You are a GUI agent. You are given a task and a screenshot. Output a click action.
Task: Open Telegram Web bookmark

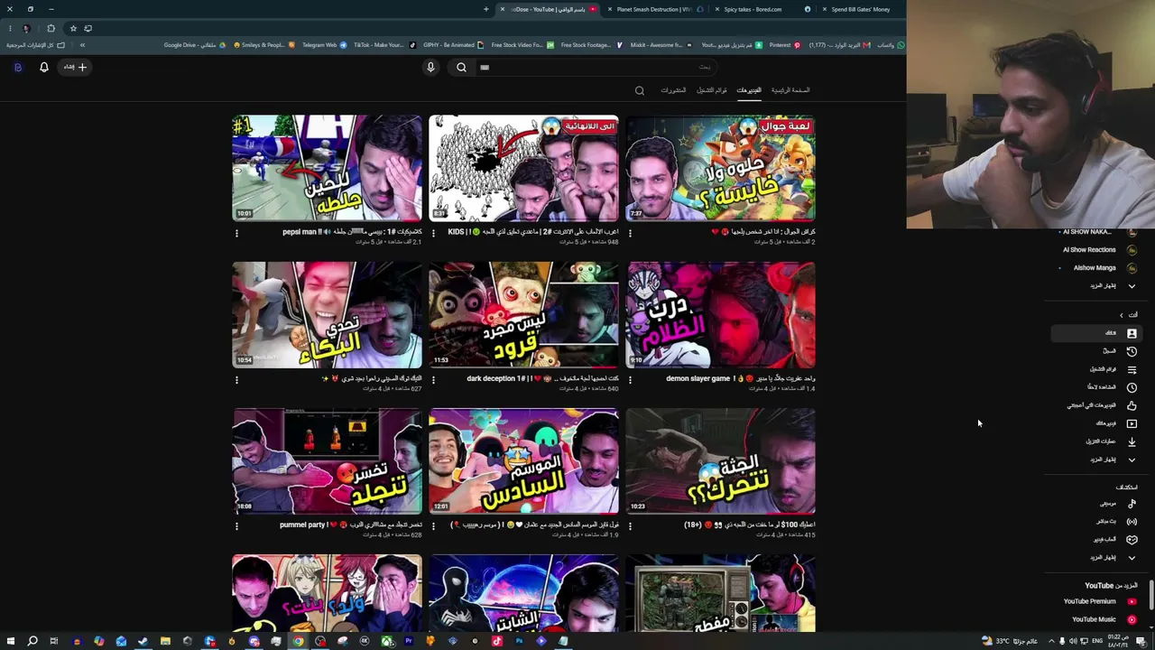coord(324,45)
